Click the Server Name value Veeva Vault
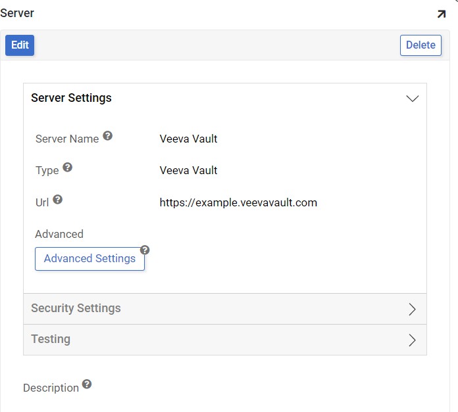The height and width of the screenshot is (412, 458). tap(188, 139)
